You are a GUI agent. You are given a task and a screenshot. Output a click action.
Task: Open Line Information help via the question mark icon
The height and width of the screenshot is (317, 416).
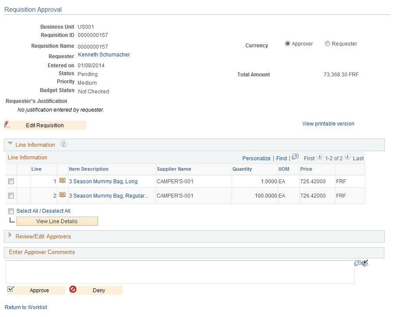(x=63, y=144)
